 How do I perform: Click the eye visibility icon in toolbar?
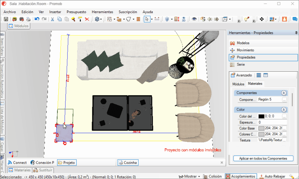194,19
